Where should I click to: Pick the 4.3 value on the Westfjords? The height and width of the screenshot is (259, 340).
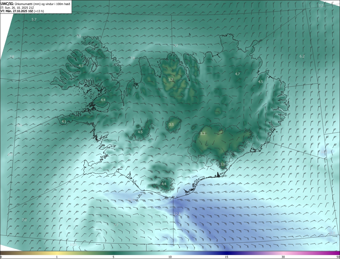(81, 66)
